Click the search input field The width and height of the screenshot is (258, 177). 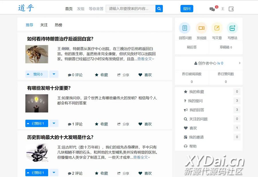[x=131, y=9]
